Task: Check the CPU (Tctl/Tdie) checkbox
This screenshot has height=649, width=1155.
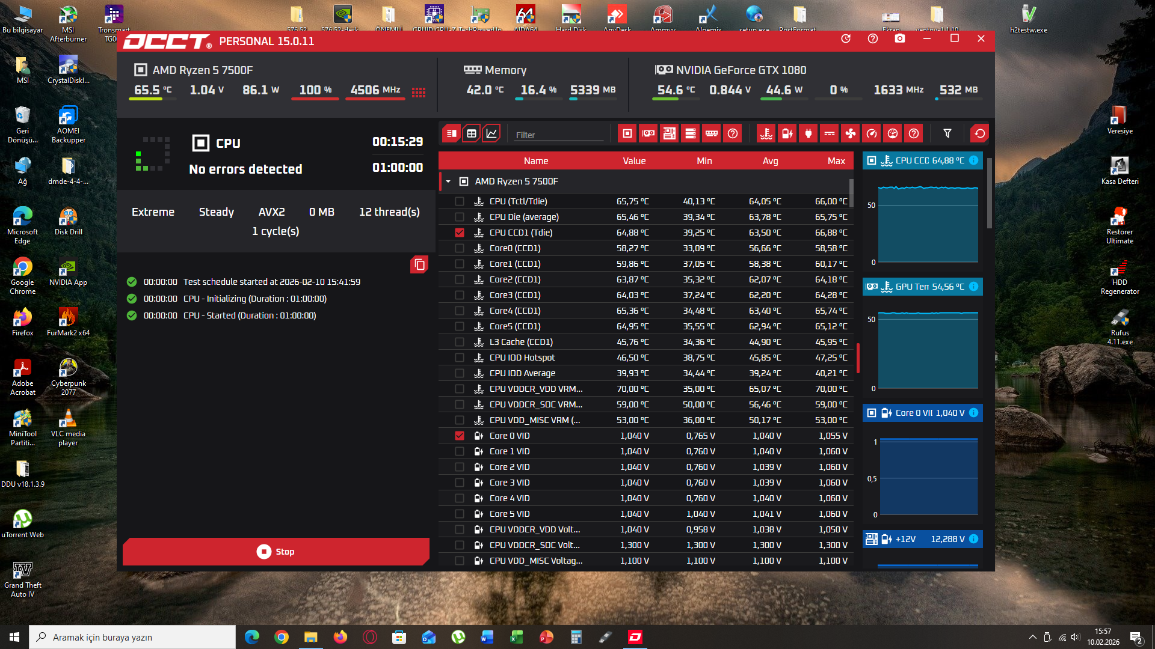Action: click(x=460, y=201)
